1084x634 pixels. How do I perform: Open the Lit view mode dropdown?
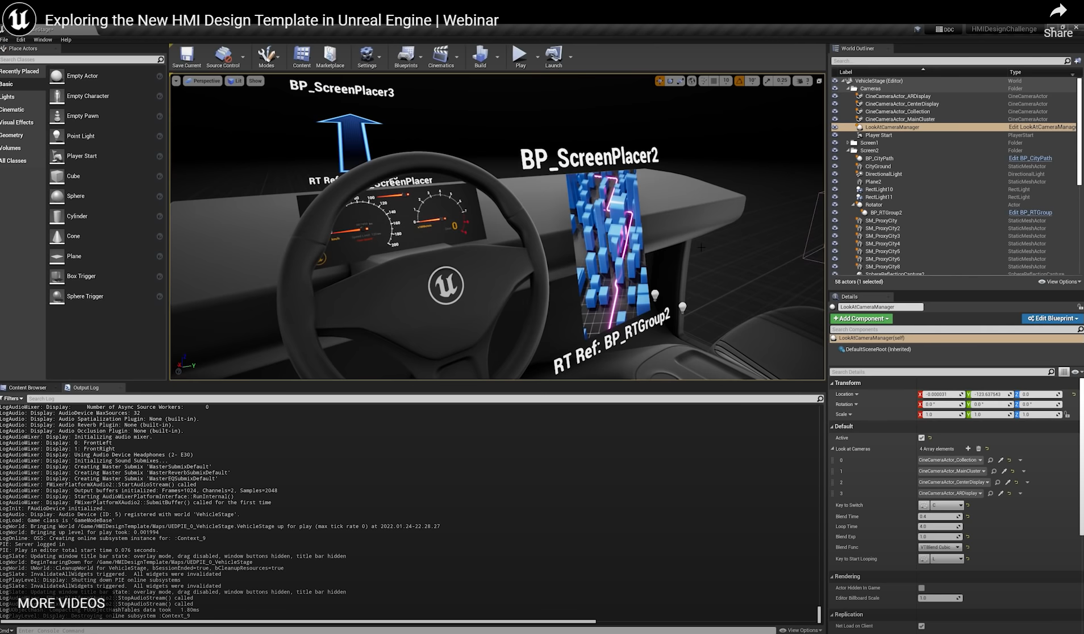coord(234,81)
